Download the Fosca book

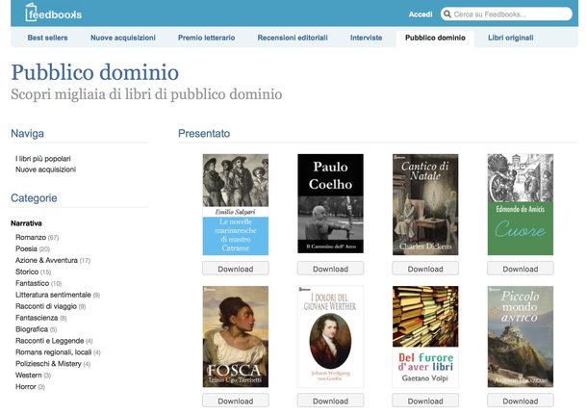236,401
